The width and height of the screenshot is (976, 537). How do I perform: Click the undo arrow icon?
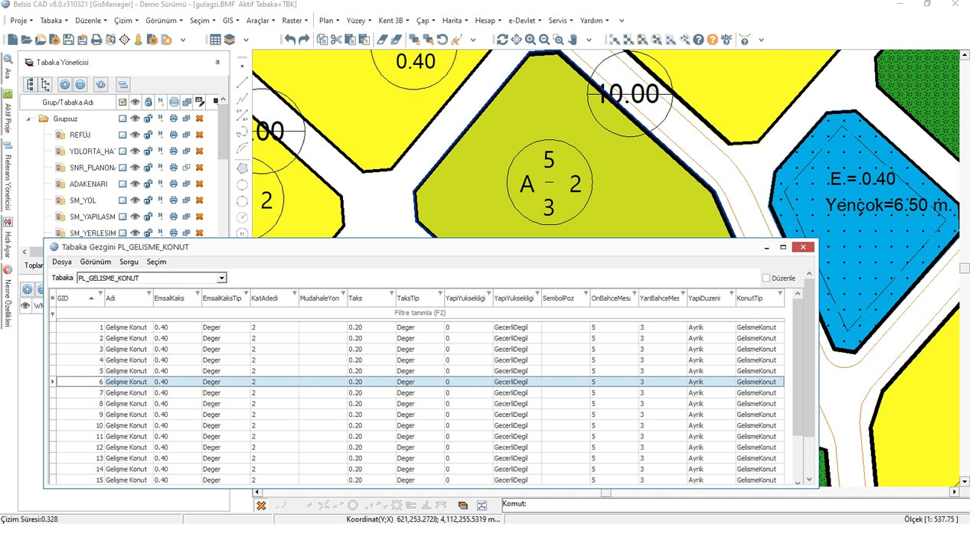(x=289, y=40)
